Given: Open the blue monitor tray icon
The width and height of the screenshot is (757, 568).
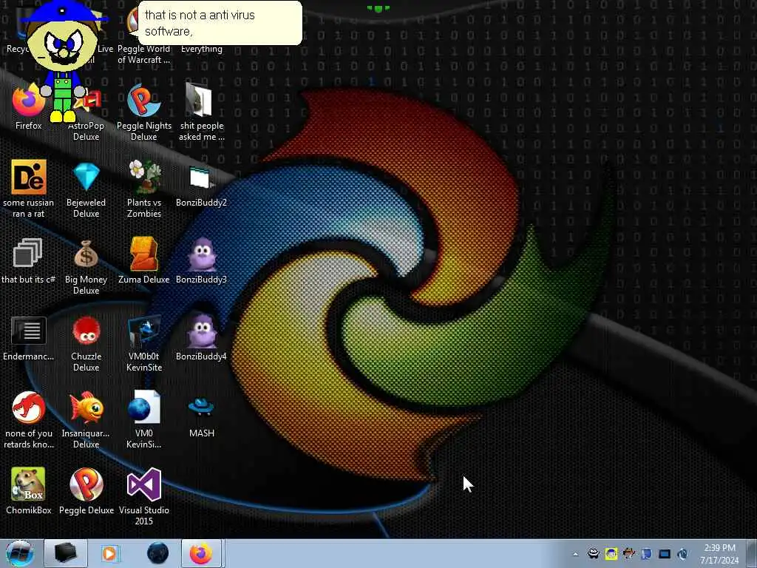Looking at the screenshot, I should click(646, 553).
